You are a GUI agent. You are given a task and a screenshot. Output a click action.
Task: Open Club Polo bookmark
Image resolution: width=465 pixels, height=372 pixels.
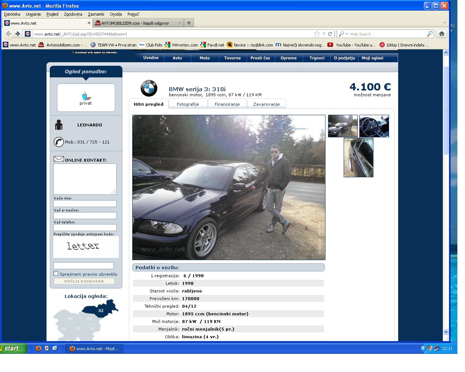click(x=150, y=45)
